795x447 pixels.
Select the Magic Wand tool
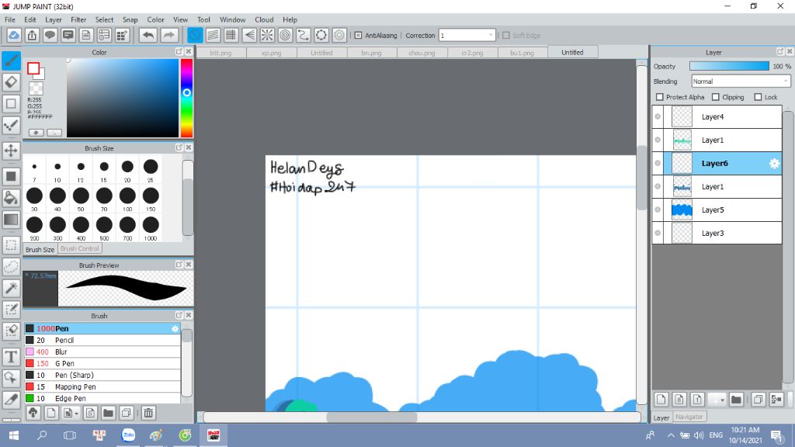tap(11, 288)
